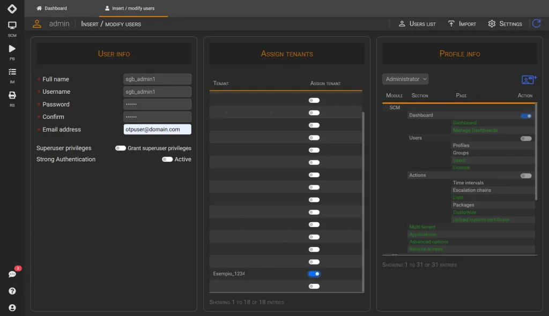The image size is (549, 316).
Task: Toggle the first tenant assignment switch
Action: [x=314, y=101]
